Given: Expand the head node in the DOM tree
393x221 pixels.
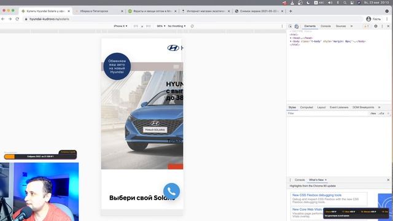Looking at the screenshot, I should coord(290,38).
